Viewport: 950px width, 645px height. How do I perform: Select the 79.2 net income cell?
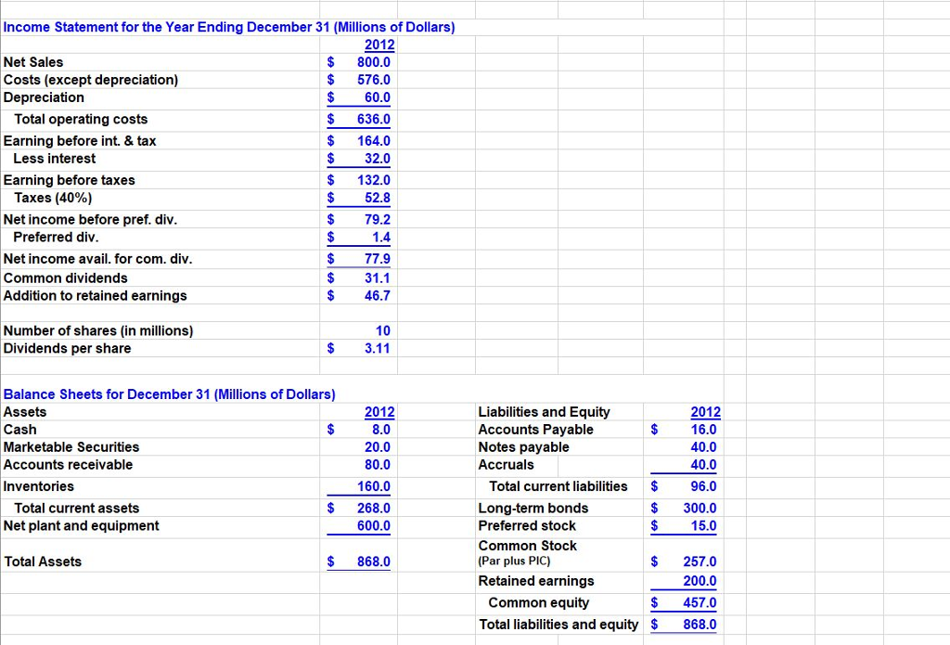(x=377, y=219)
